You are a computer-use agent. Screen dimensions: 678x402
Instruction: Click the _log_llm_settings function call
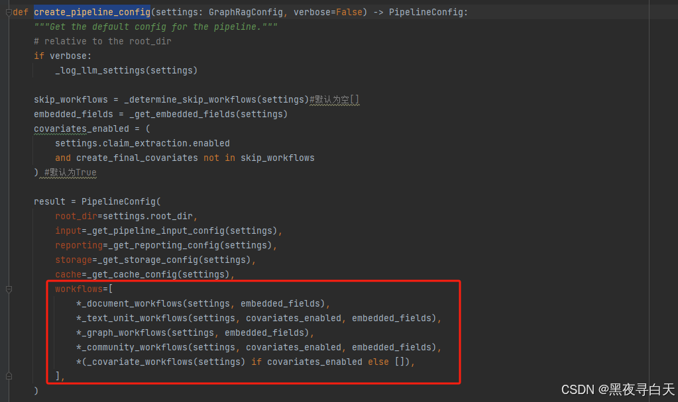click(x=99, y=70)
